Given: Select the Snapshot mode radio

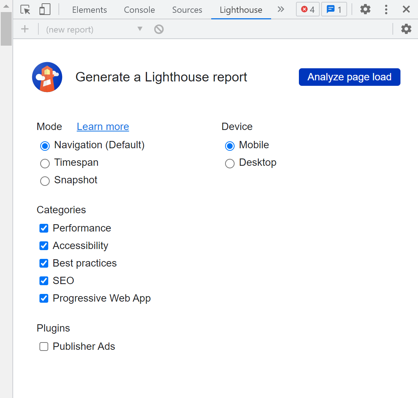Looking at the screenshot, I should pyautogui.click(x=45, y=181).
